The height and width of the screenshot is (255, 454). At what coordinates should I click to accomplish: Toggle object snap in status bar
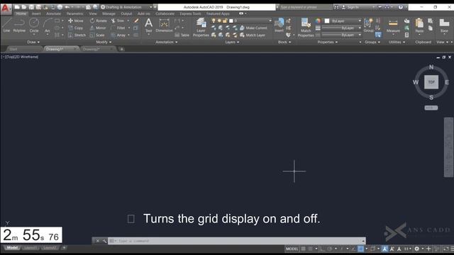pyautogui.click(x=360, y=249)
